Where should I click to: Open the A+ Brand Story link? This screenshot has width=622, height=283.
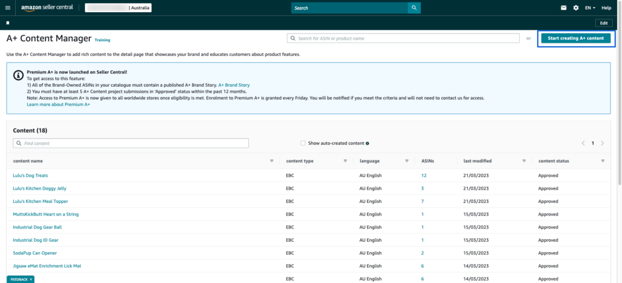coord(234,85)
